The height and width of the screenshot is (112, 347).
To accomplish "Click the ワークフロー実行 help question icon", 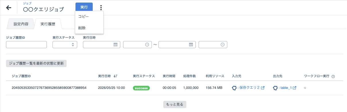I will click(x=333, y=76).
